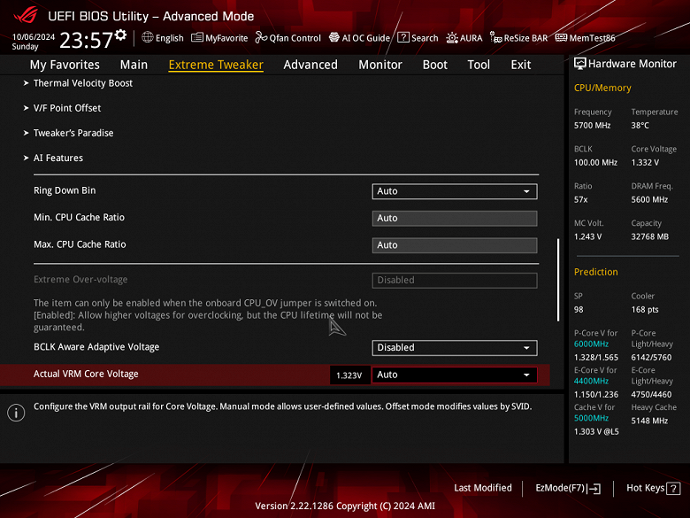Image resolution: width=690 pixels, height=518 pixels.
Task: Click the 10/06/2024 date text
Action: point(34,37)
